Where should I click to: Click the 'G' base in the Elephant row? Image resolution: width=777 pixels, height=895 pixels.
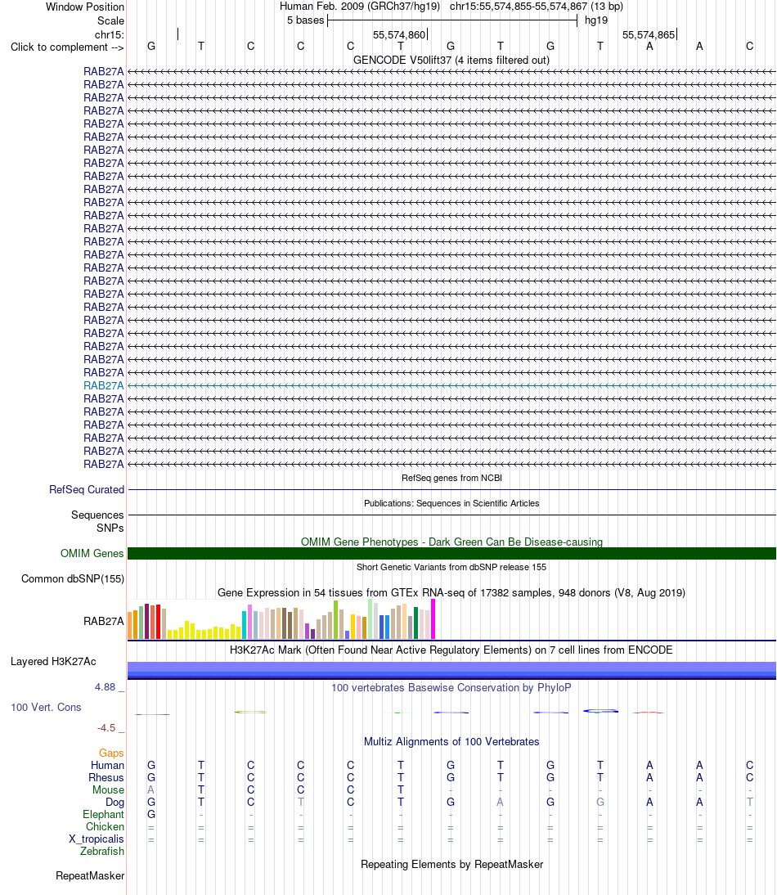[151, 815]
